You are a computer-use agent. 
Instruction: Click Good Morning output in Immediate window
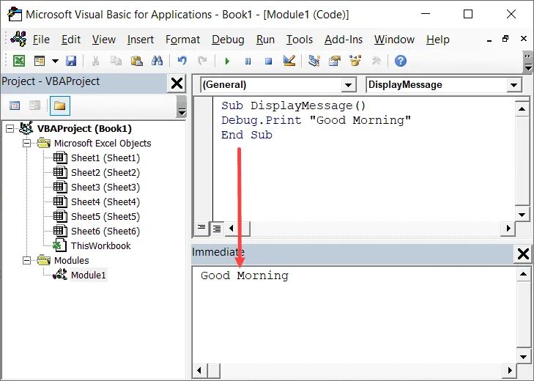point(245,275)
